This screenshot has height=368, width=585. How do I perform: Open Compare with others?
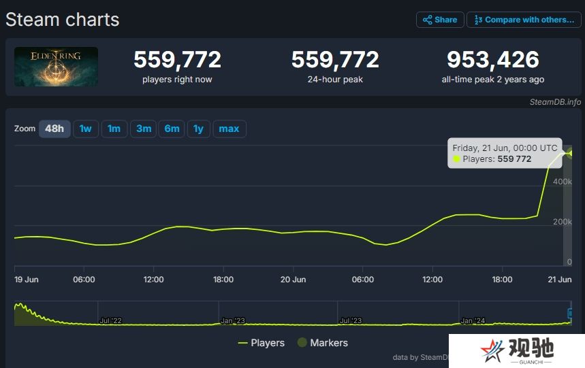coord(524,20)
